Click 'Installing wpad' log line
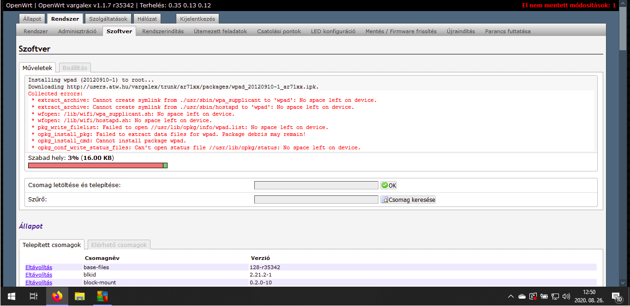The image size is (630, 306). coord(91,80)
